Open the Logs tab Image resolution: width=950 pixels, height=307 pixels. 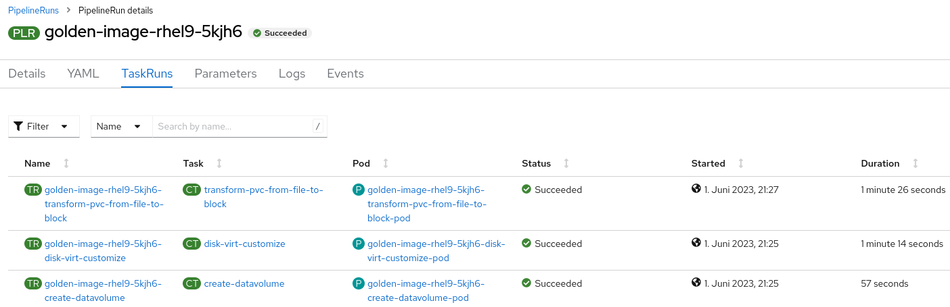pyautogui.click(x=292, y=74)
